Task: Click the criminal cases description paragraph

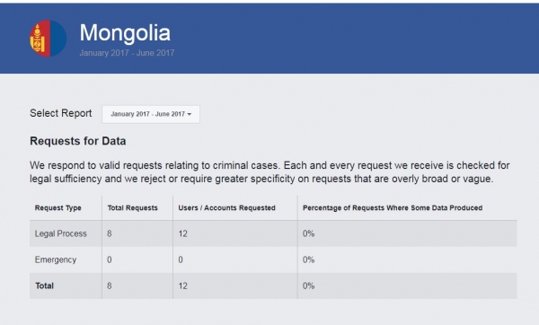Action: 269,172
